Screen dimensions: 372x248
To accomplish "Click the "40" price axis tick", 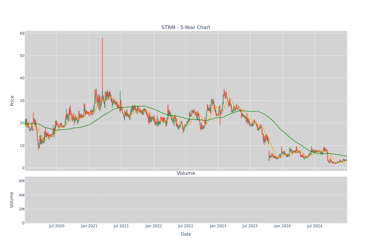I will [x=22, y=78].
